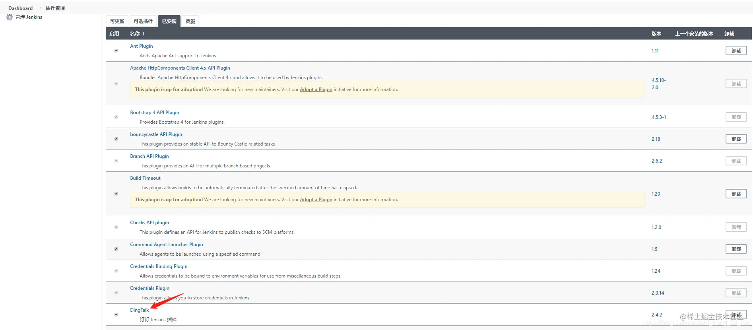
Task: Click Adopt a Plugin link under Apache HttpComponents
Action: point(316,89)
